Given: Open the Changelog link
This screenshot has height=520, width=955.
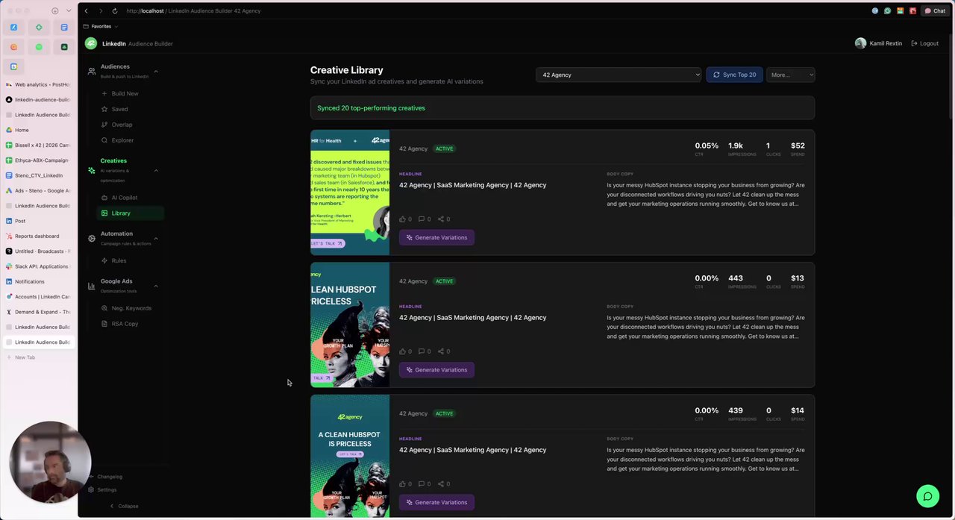Looking at the screenshot, I should [105, 477].
